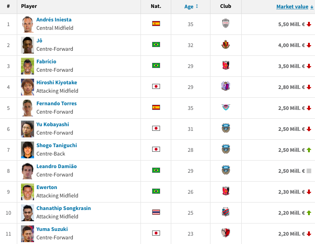
Task: Click Thailand flag next to Chanathip Songkrasin
Action: [x=156, y=212]
